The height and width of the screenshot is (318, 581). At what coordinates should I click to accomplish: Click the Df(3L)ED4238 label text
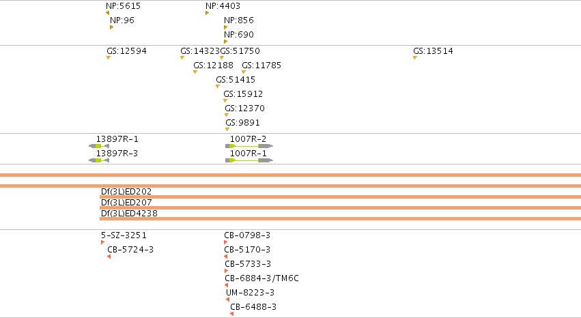(x=129, y=214)
